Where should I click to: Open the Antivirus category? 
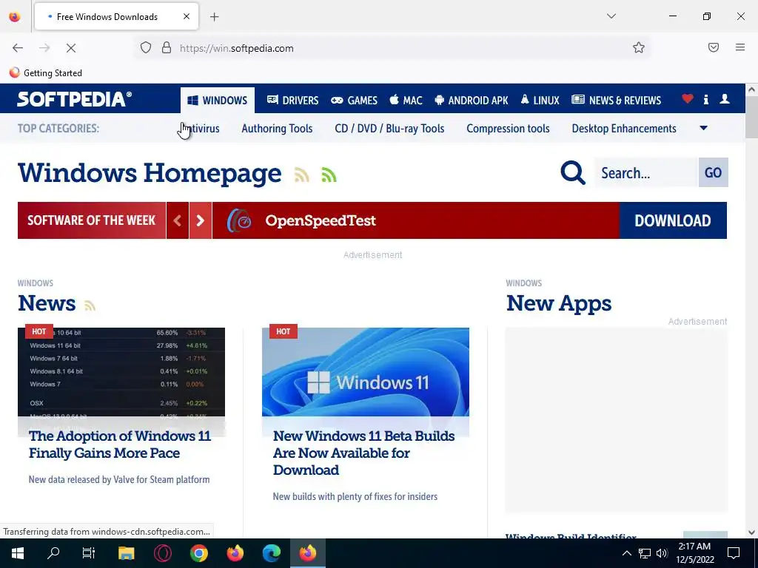tap(198, 129)
